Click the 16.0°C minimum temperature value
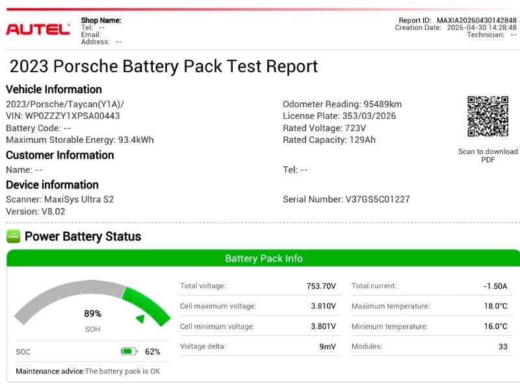Screen dimensions: 520x387 pos(495,327)
